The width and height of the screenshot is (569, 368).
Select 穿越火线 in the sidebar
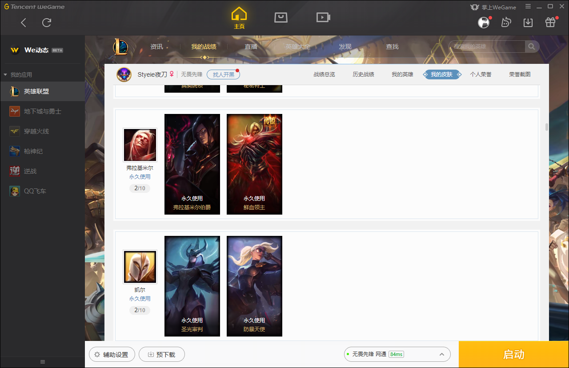(42, 131)
